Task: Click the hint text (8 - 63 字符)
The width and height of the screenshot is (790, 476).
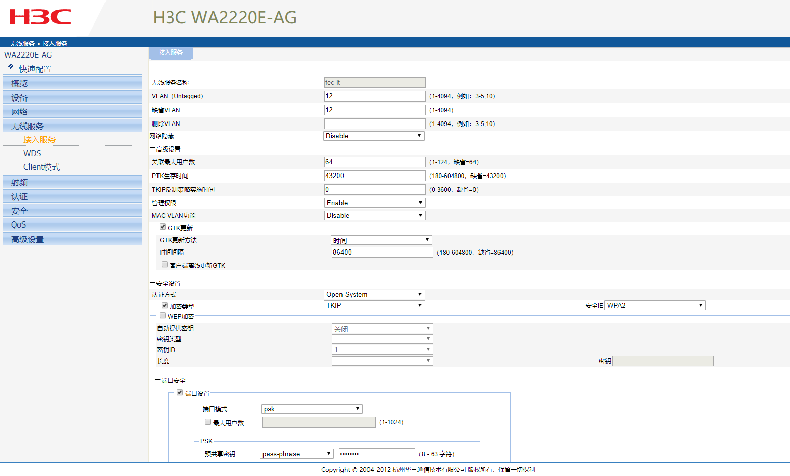Action: (x=436, y=454)
